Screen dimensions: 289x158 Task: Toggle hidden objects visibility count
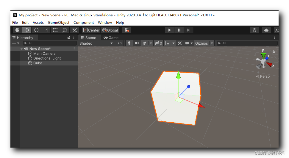pos(158,43)
